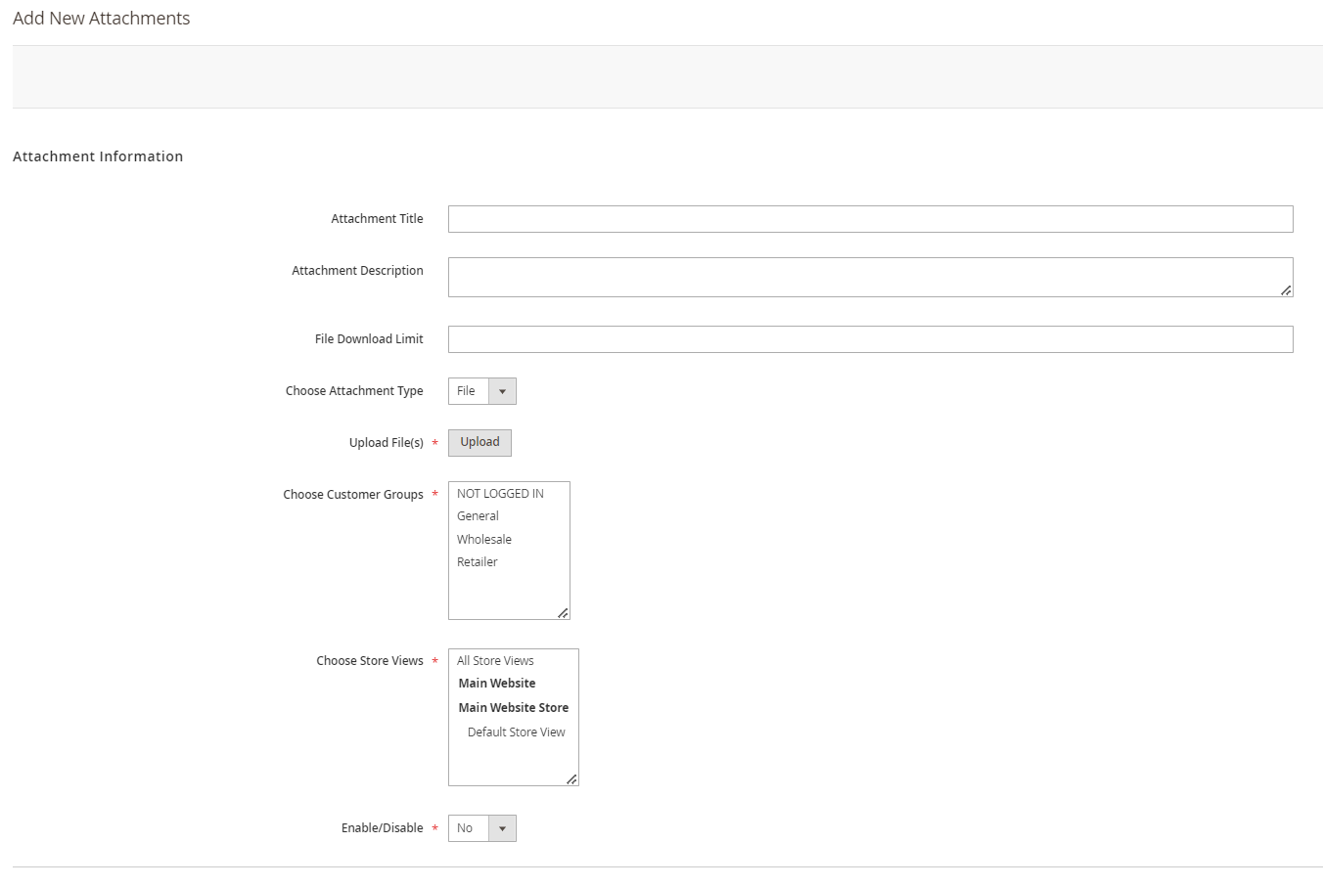Click the Store Views list resize handle
This screenshot has height=887, width=1323.
tap(571, 779)
